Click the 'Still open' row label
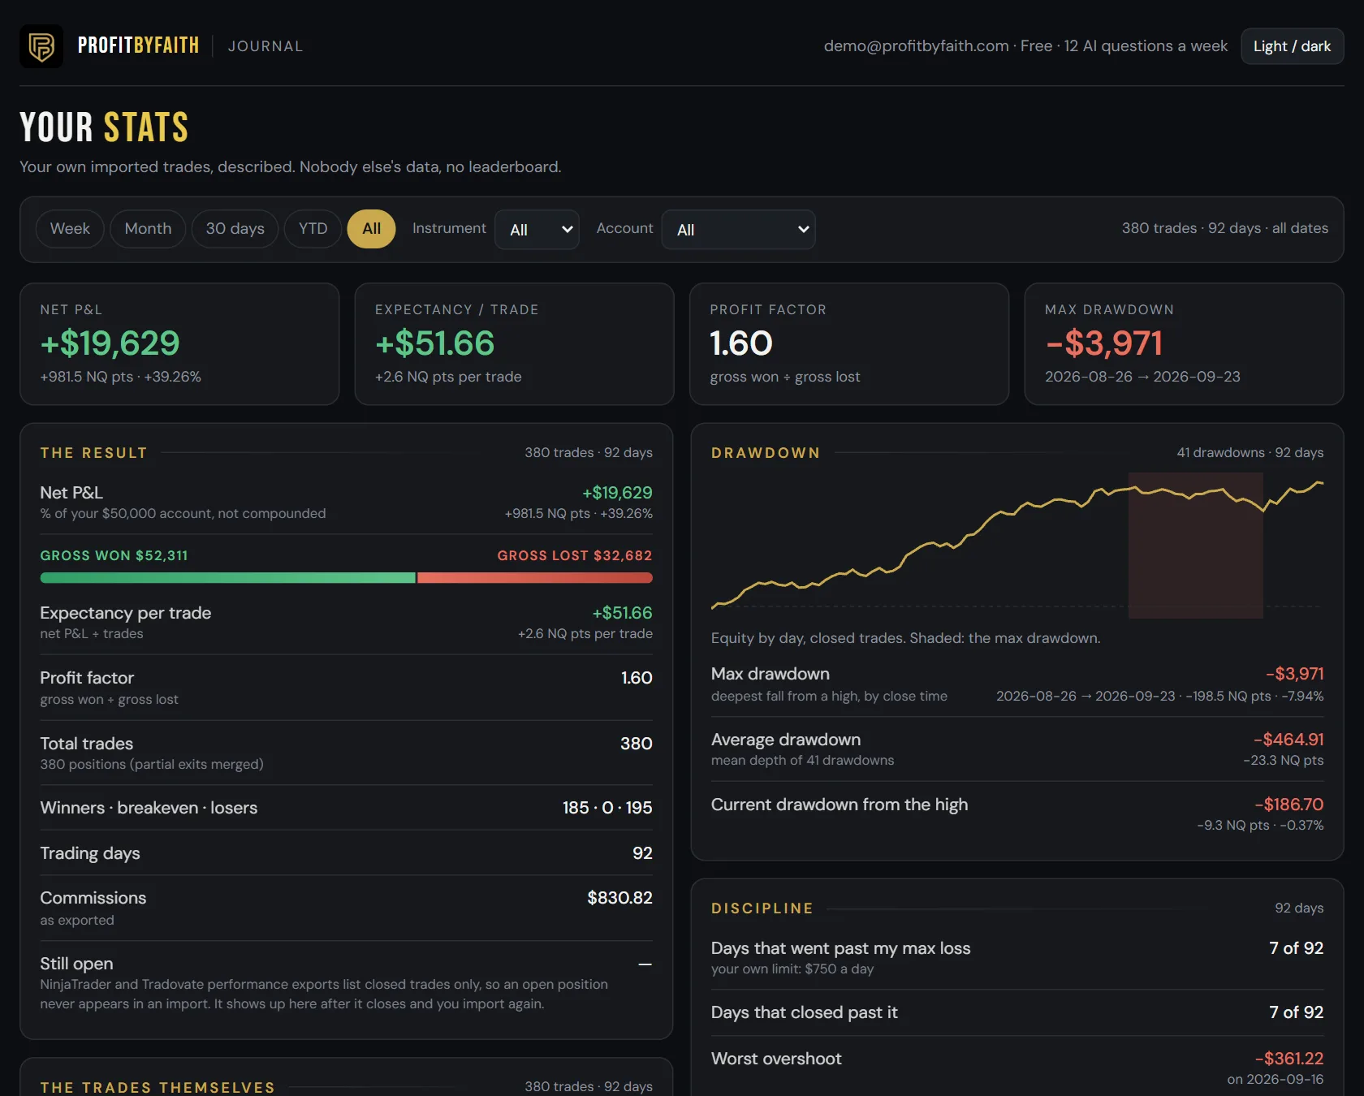 pyautogui.click(x=76, y=964)
